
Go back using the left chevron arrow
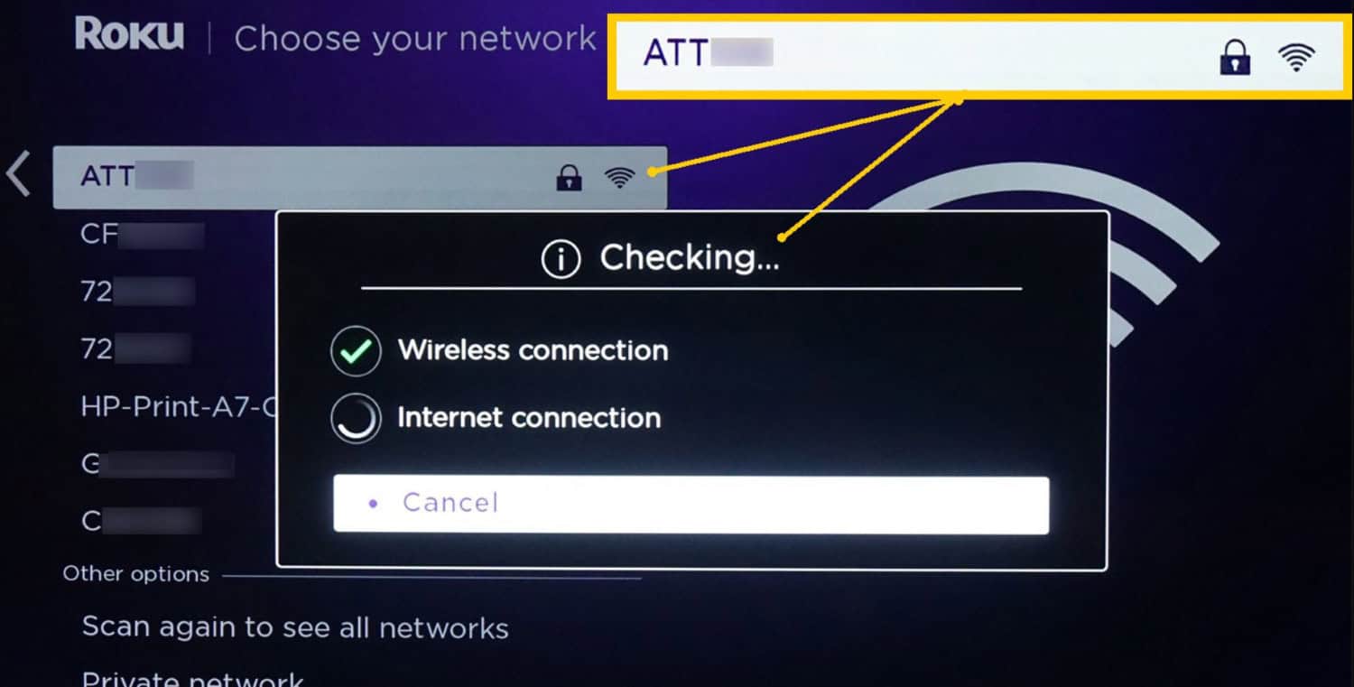click(18, 174)
